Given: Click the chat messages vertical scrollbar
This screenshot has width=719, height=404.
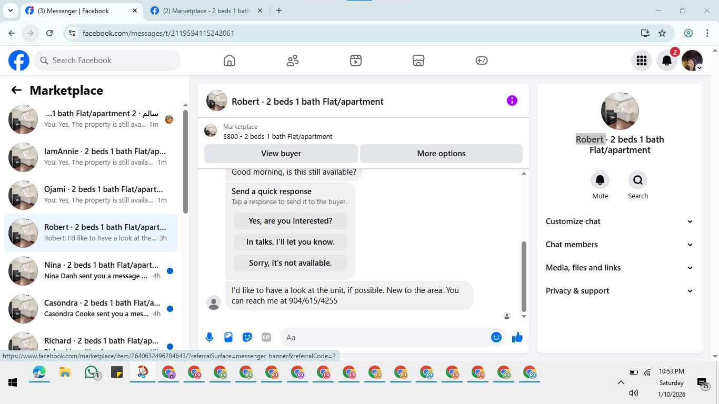Looking at the screenshot, I should click(x=524, y=276).
